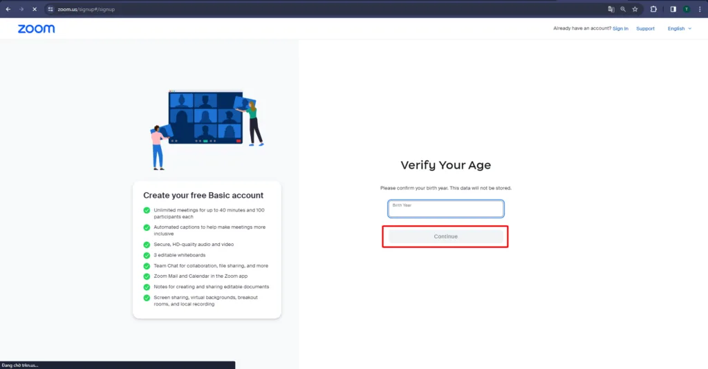Open the Chrome profile avatar
The image size is (708, 369).
[687, 9]
